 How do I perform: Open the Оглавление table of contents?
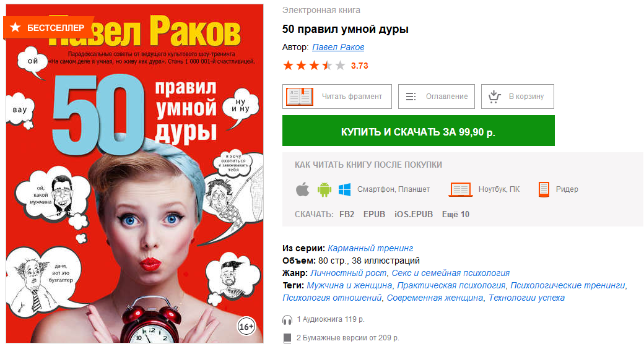[436, 97]
